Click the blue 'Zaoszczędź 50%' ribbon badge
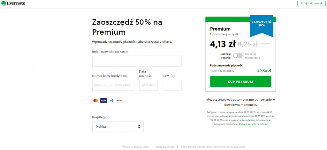 [x=262, y=24]
